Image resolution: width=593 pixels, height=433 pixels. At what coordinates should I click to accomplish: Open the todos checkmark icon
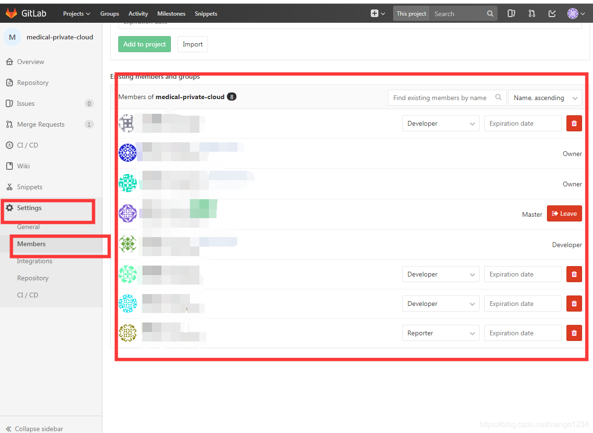552,13
